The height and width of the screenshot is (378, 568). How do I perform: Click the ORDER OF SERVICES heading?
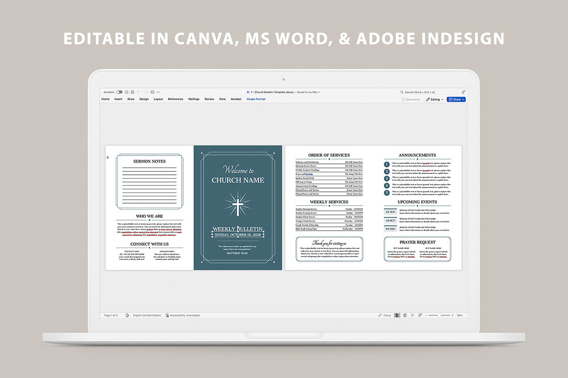(329, 155)
